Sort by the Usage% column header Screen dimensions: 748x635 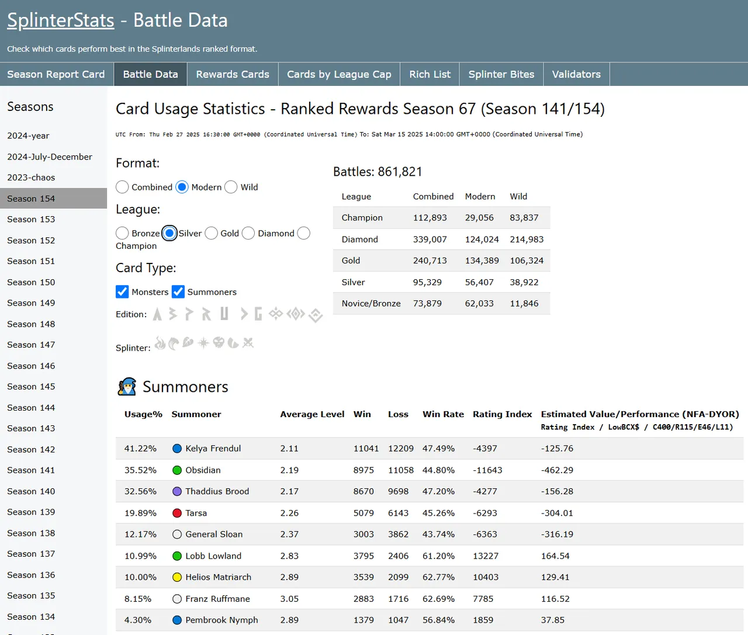[x=143, y=414]
